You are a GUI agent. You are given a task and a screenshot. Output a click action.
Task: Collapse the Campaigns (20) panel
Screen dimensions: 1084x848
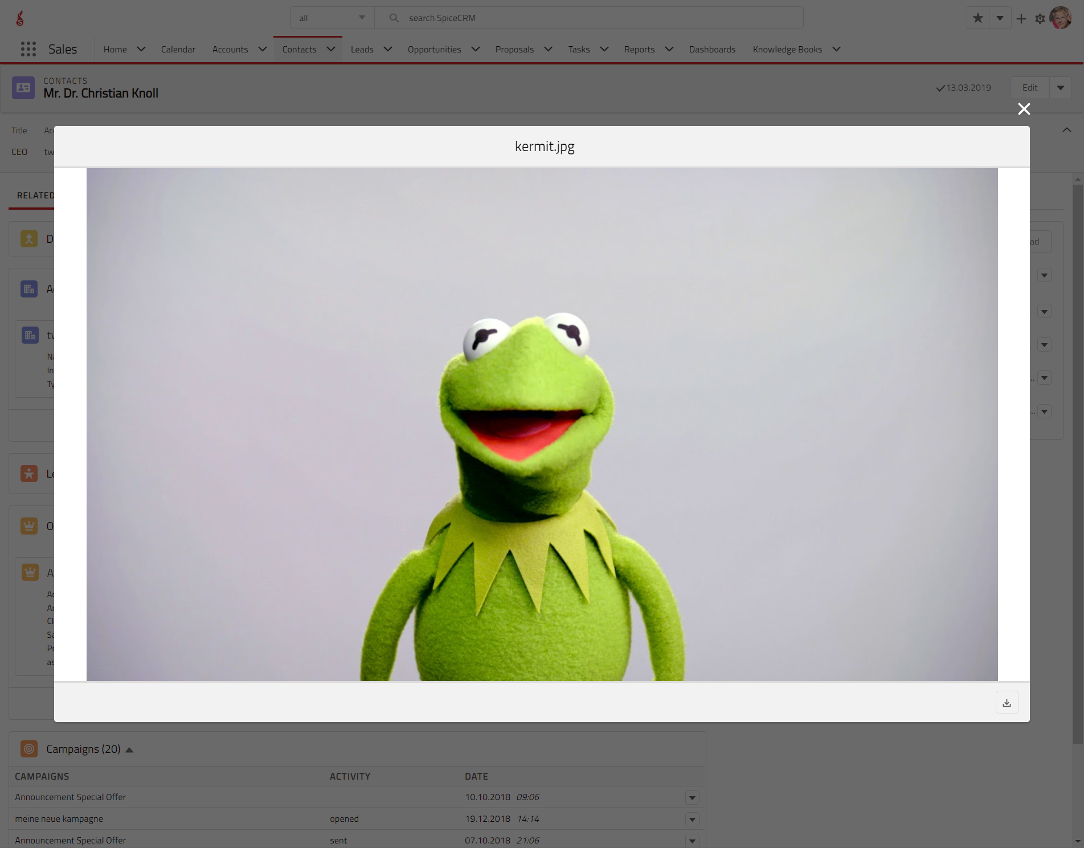tap(129, 749)
